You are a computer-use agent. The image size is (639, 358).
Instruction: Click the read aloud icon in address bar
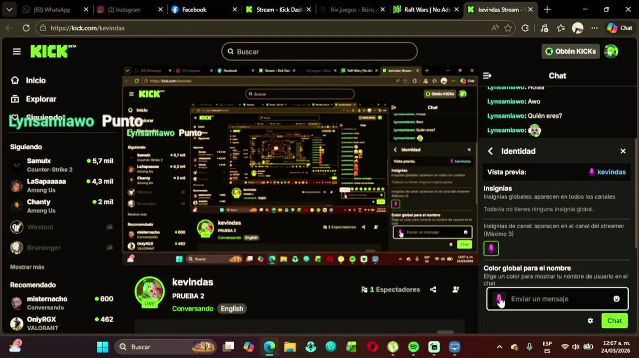click(495, 28)
